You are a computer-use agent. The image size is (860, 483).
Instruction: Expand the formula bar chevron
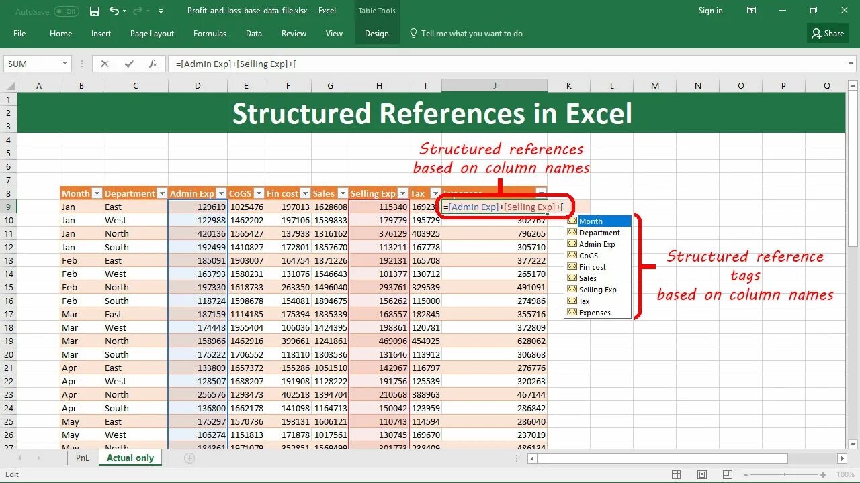851,64
